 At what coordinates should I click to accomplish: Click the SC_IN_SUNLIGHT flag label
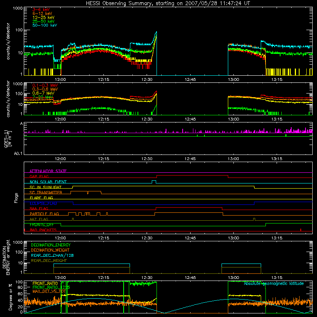tap(46, 187)
